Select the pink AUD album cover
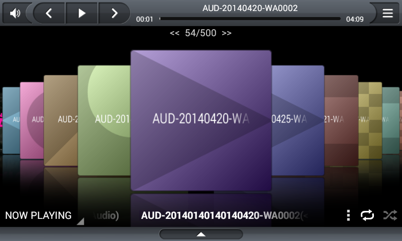This screenshot has height=241, width=402. pyautogui.click(x=32, y=120)
